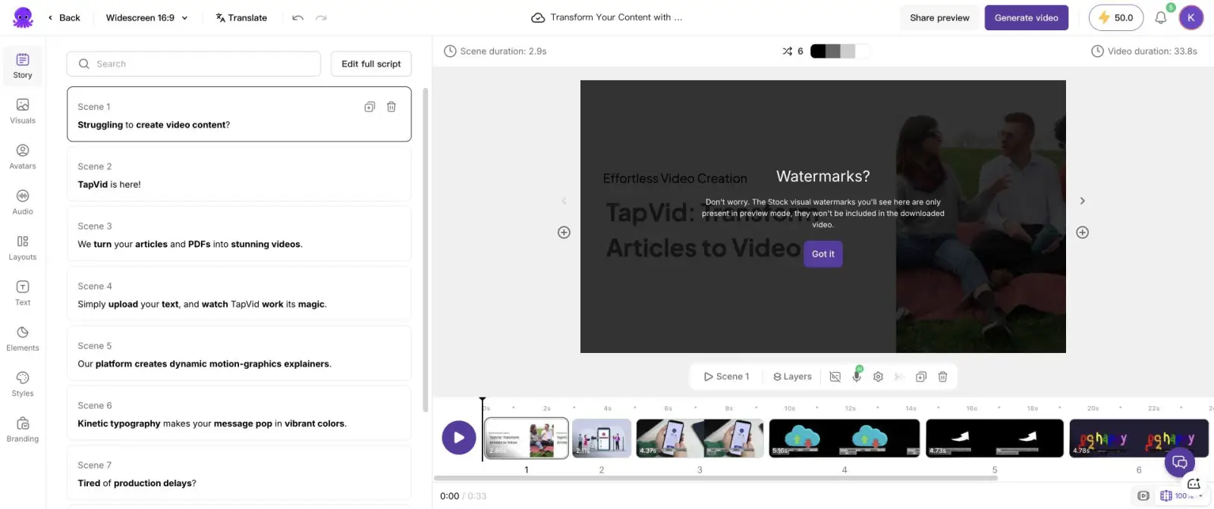Open the K user profile avatar
Viewport: 1214px width, 509px height.
pos(1191,17)
